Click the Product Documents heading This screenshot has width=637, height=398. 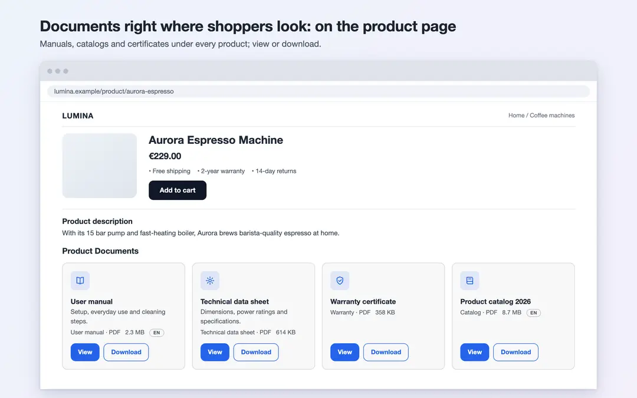[100, 251]
